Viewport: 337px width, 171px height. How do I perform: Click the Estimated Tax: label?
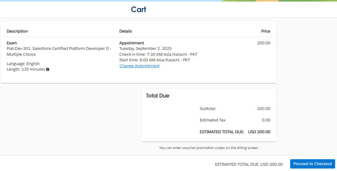(213, 120)
